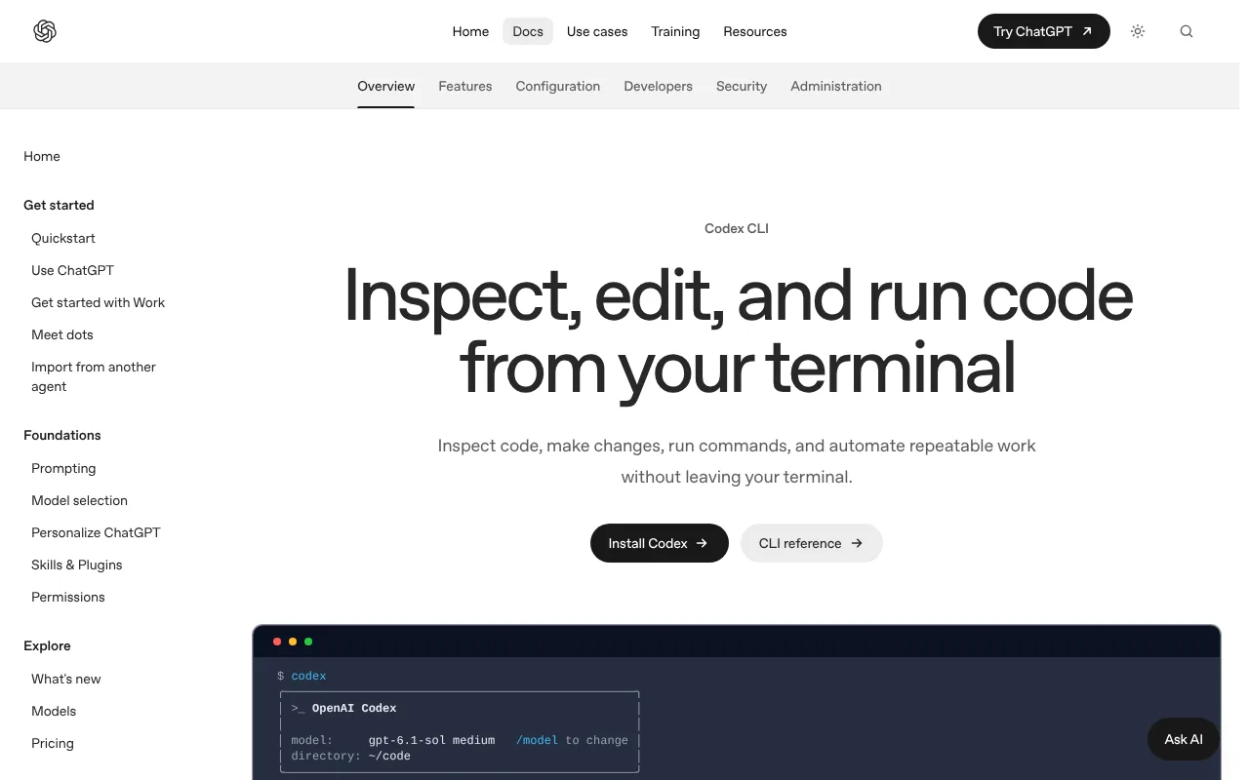
Task: Click the 'Codex CLI' label above heading
Action: click(x=737, y=228)
